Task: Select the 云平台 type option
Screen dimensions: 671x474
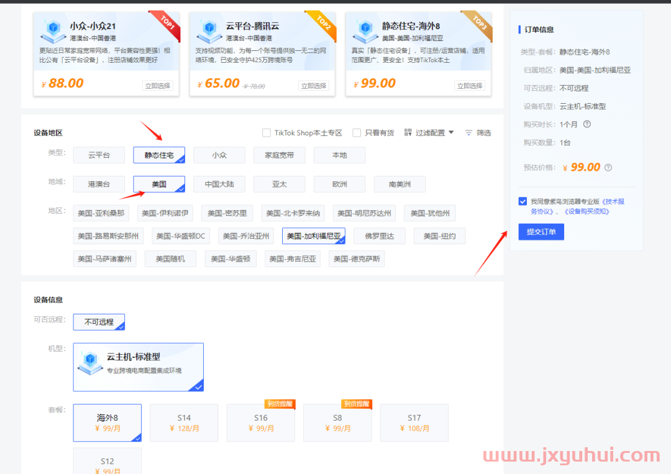Action: [99, 155]
